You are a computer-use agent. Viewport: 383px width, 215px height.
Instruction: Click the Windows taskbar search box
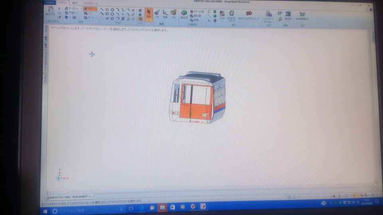tap(88, 211)
